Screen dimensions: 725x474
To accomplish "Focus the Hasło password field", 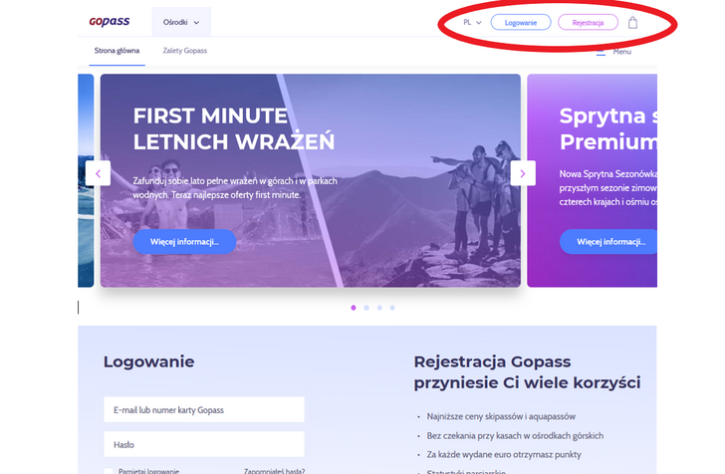I will [x=204, y=444].
